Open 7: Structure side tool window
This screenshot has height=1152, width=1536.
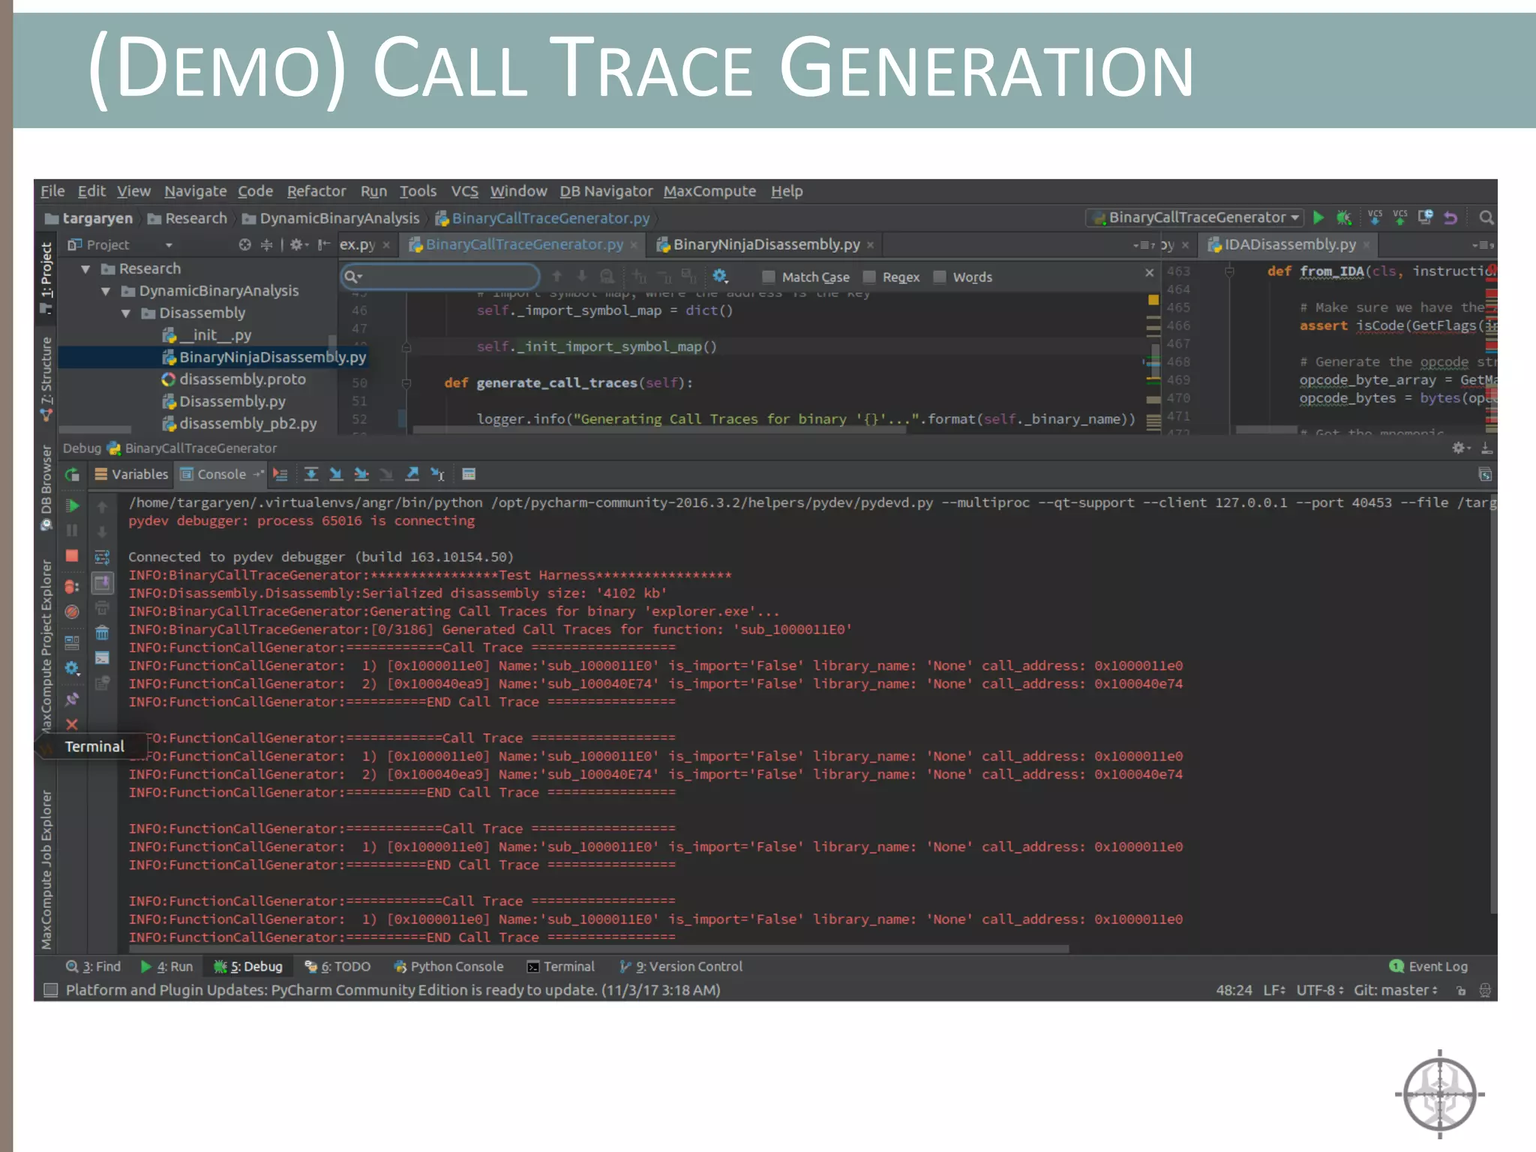pos(46,379)
